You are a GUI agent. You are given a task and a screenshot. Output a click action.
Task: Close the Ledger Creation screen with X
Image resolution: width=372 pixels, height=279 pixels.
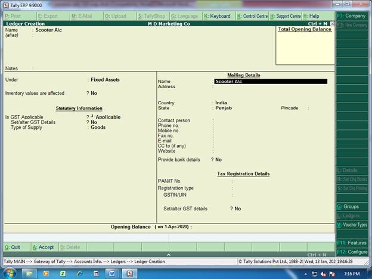click(x=332, y=24)
